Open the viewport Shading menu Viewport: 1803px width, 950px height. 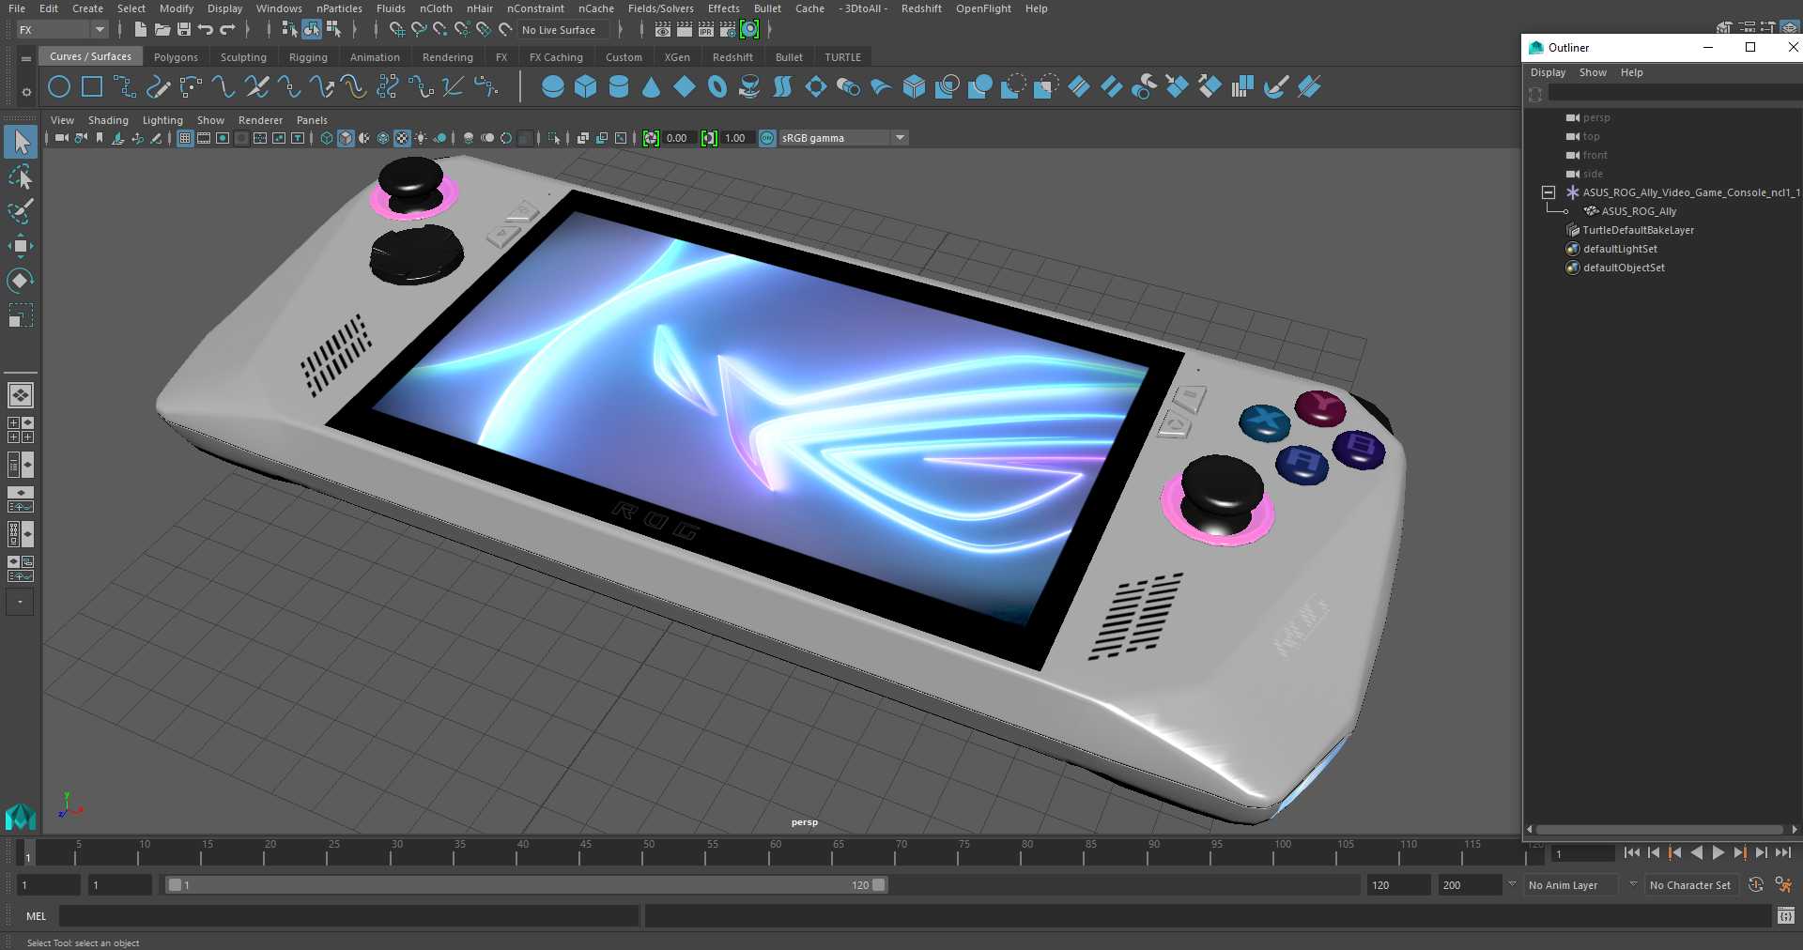click(108, 120)
